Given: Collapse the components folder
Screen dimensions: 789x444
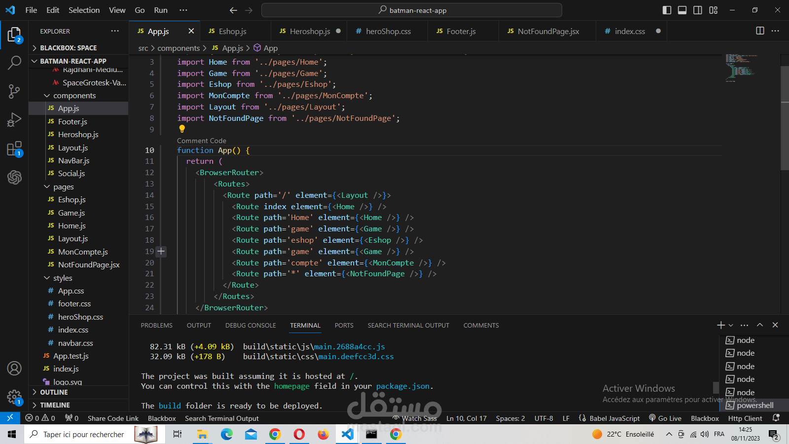Looking at the screenshot, I should coord(74,96).
